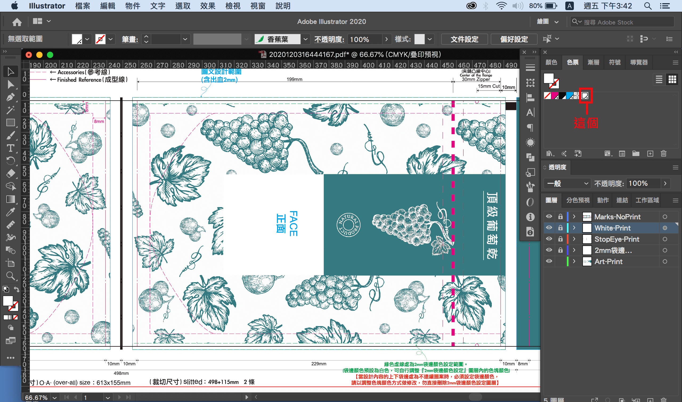Screen dimensions: 682x402
Task: Click the Home icon in the top bar
Action: (x=17, y=22)
